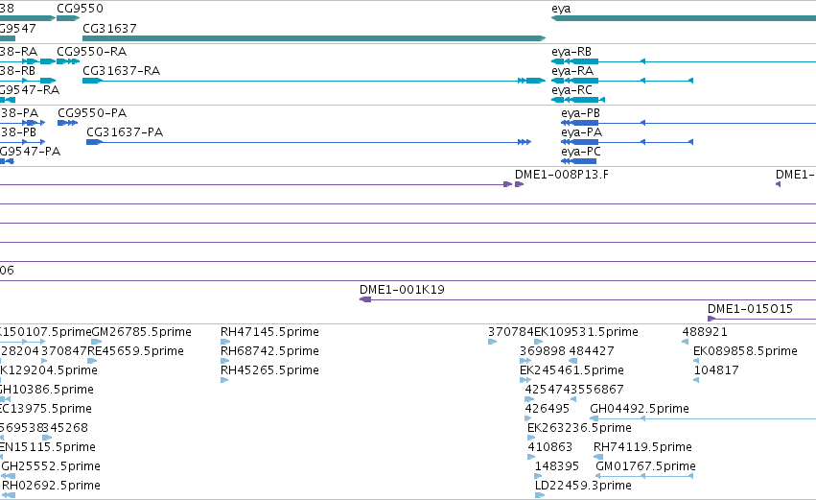Select the eya gene bar
This screenshot has width=816, height=500.
[684, 18]
